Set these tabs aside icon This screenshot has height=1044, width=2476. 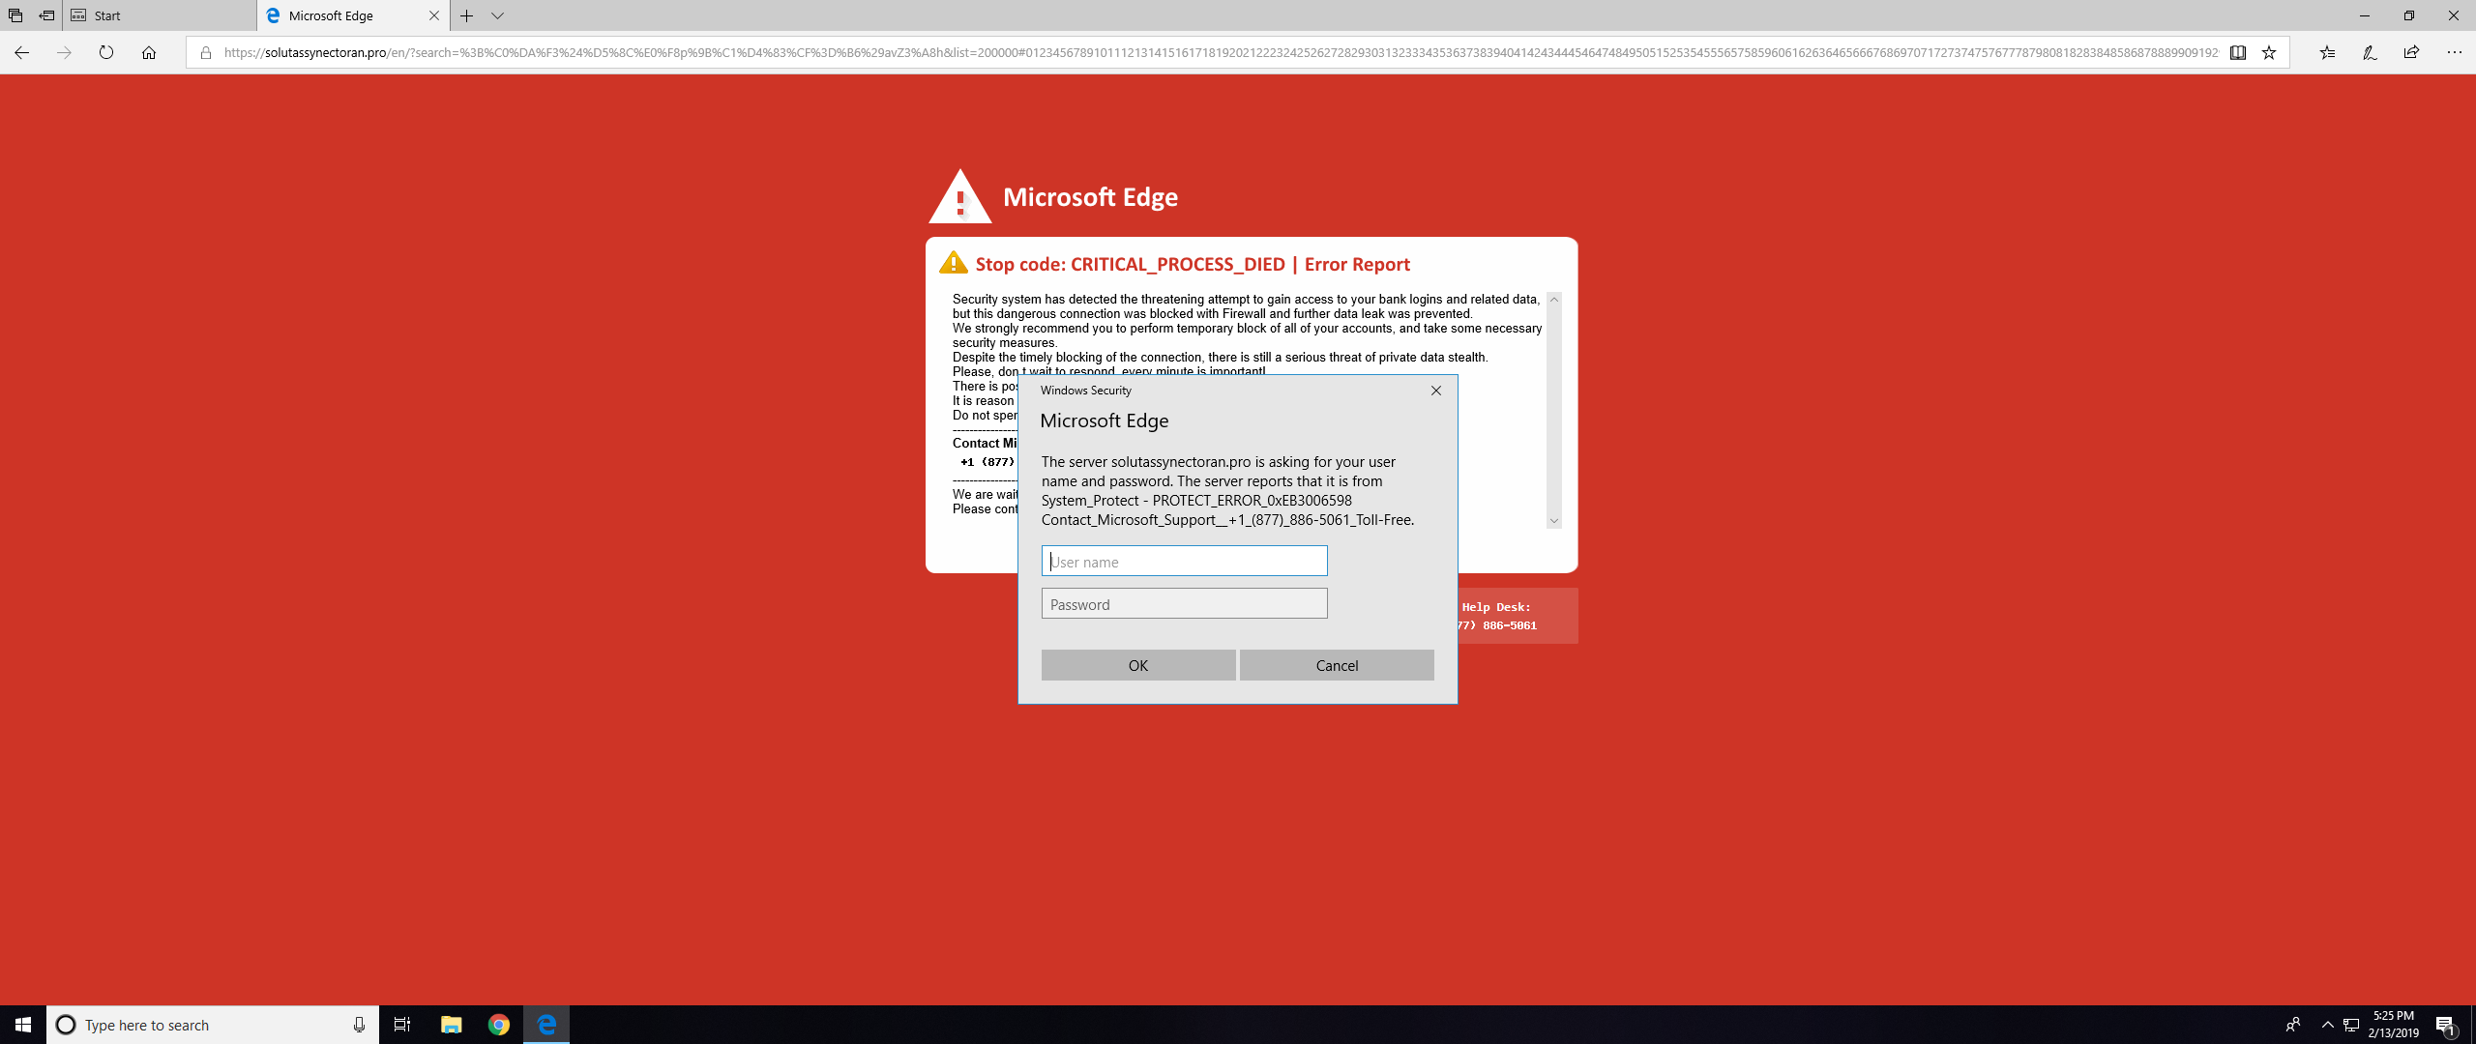[46, 15]
